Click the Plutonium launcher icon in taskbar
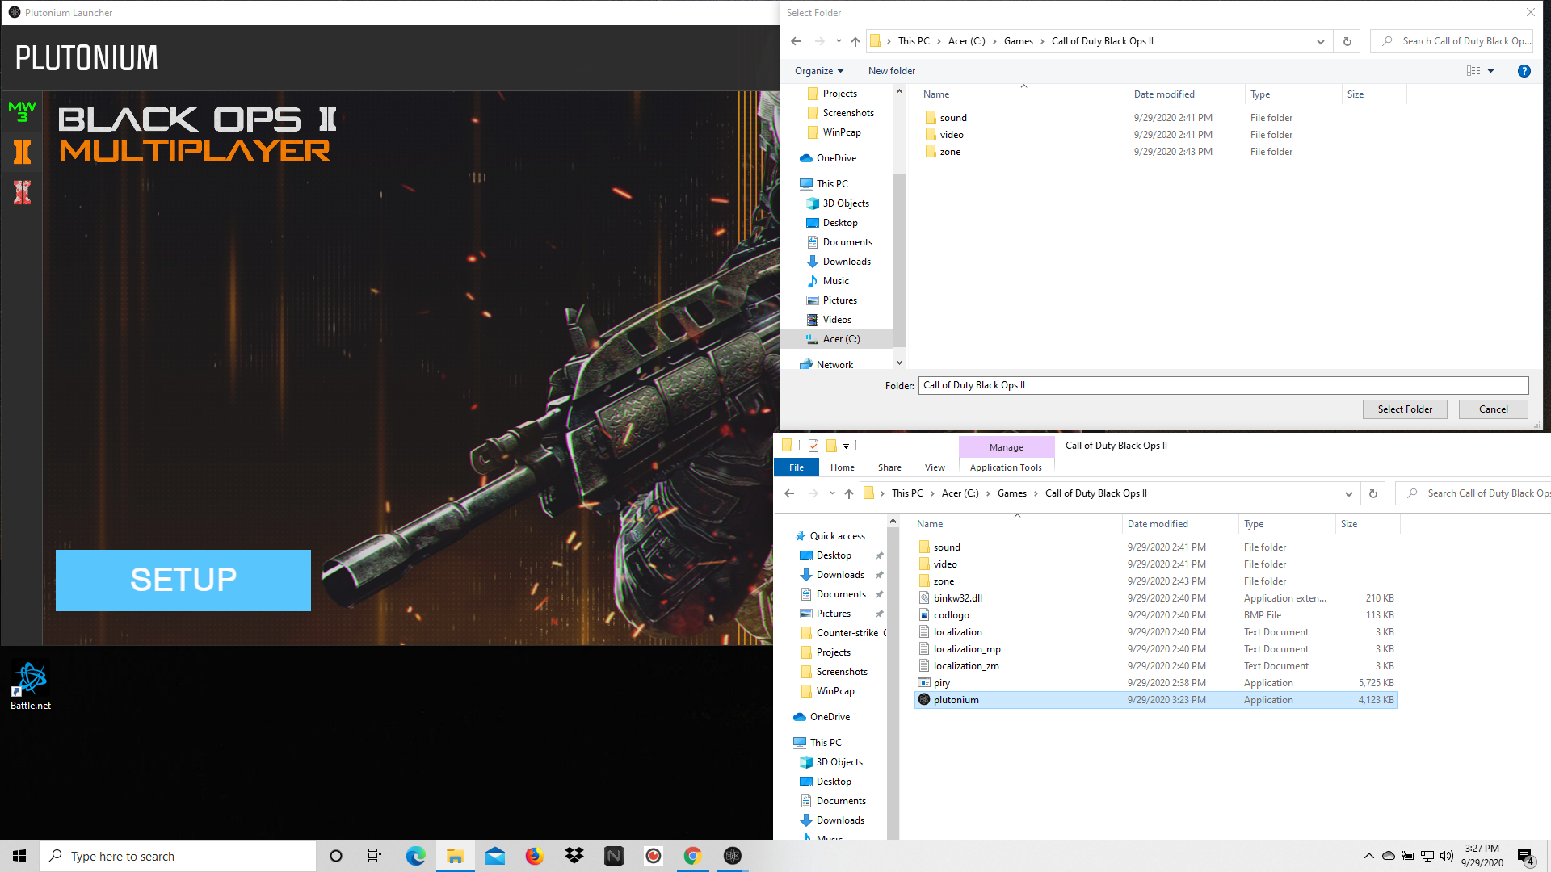Screen dimensions: 1551x872 [x=733, y=856]
